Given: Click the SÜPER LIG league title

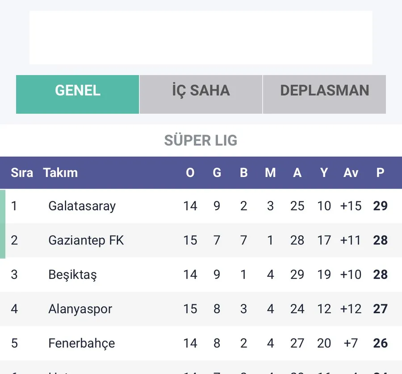Looking at the screenshot, I should tap(201, 140).
